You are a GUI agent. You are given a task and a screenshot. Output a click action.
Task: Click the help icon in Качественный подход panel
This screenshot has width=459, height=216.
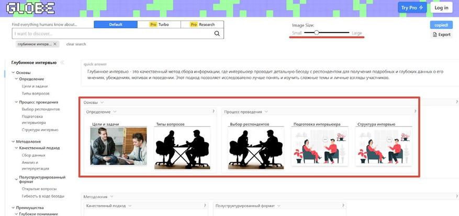pyautogui.click(x=205, y=206)
